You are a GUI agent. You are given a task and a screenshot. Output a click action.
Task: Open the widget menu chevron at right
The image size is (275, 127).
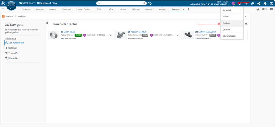(x=245, y=16)
